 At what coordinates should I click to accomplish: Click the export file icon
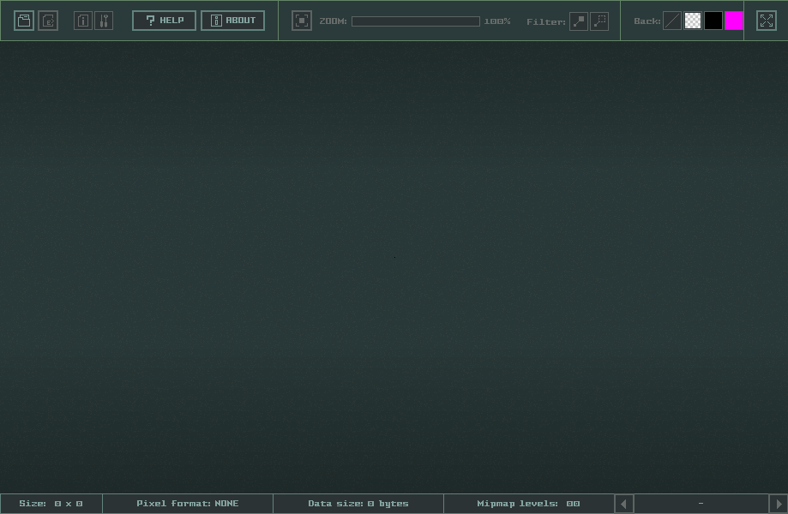pos(48,21)
